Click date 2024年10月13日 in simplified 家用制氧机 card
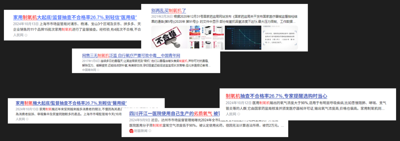The height and width of the screenshot is (141, 400). point(25,24)
